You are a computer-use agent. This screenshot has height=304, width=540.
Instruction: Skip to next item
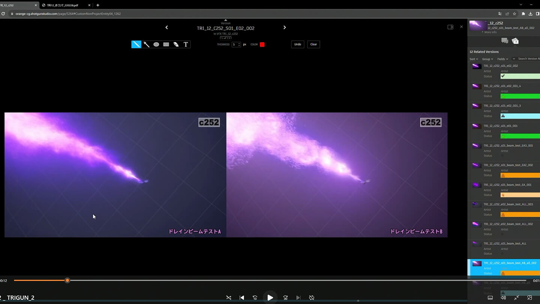point(298,298)
